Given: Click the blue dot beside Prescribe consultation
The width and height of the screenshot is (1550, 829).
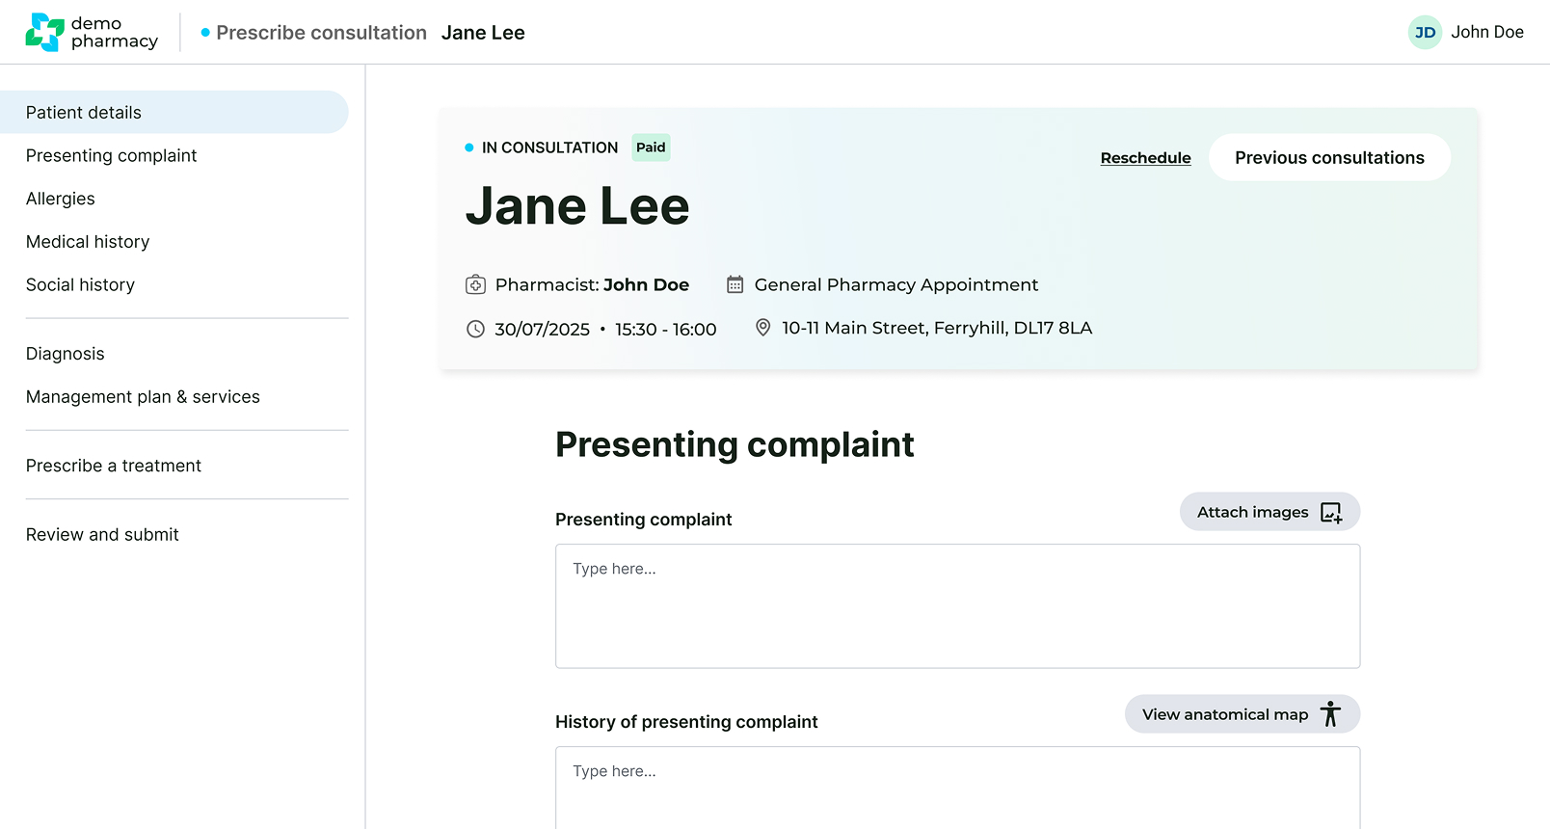Looking at the screenshot, I should [x=205, y=33].
